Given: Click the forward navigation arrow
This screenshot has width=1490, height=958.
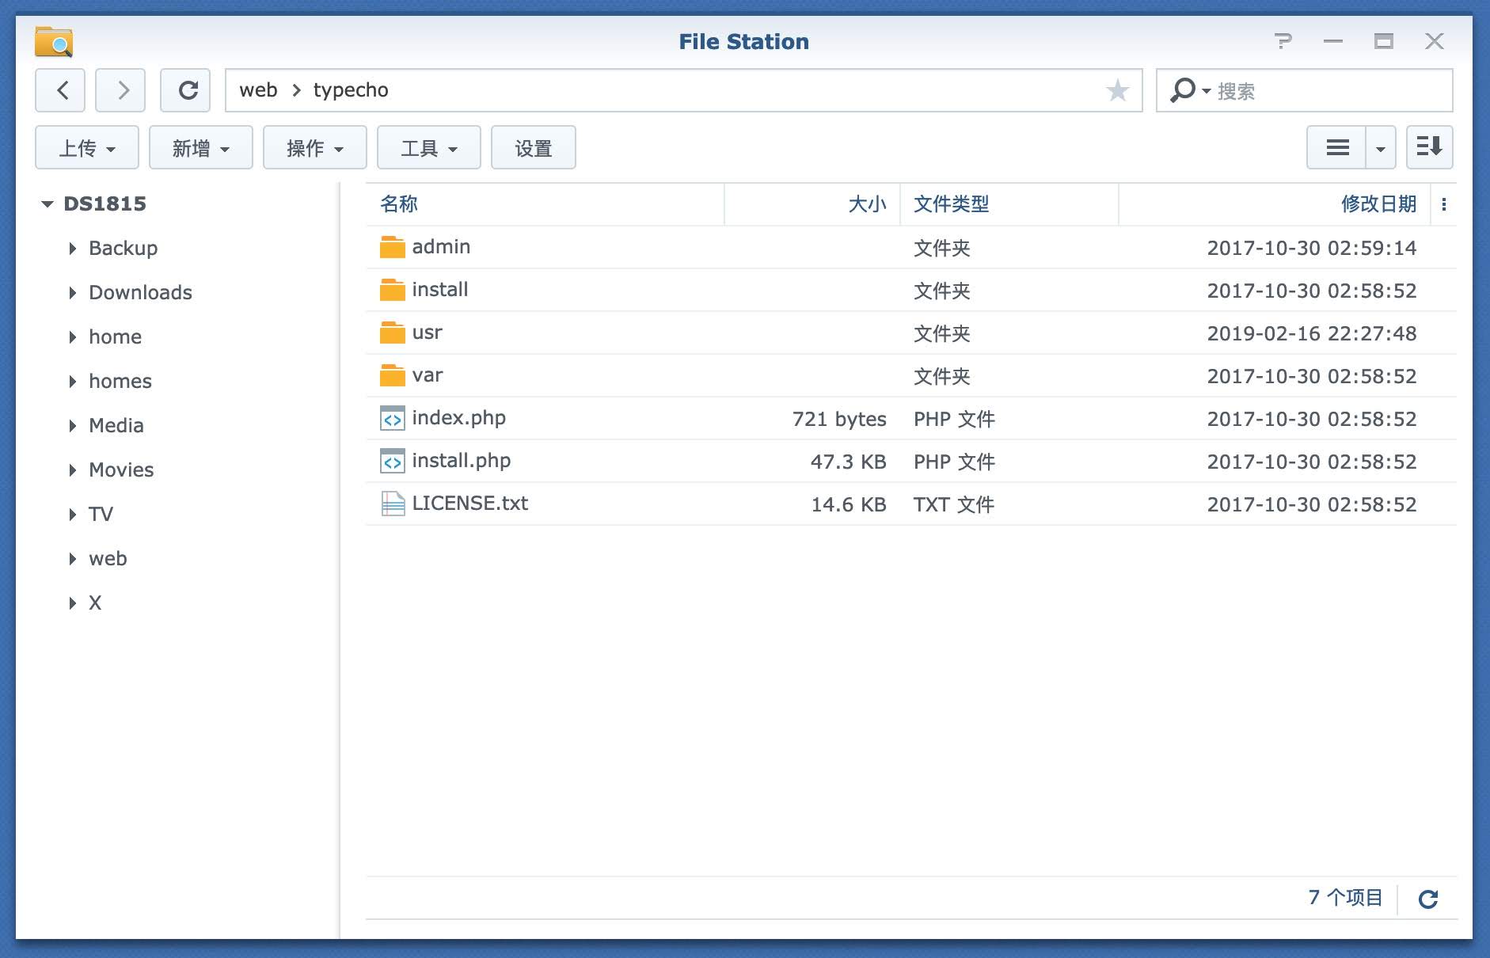Looking at the screenshot, I should 120,90.
